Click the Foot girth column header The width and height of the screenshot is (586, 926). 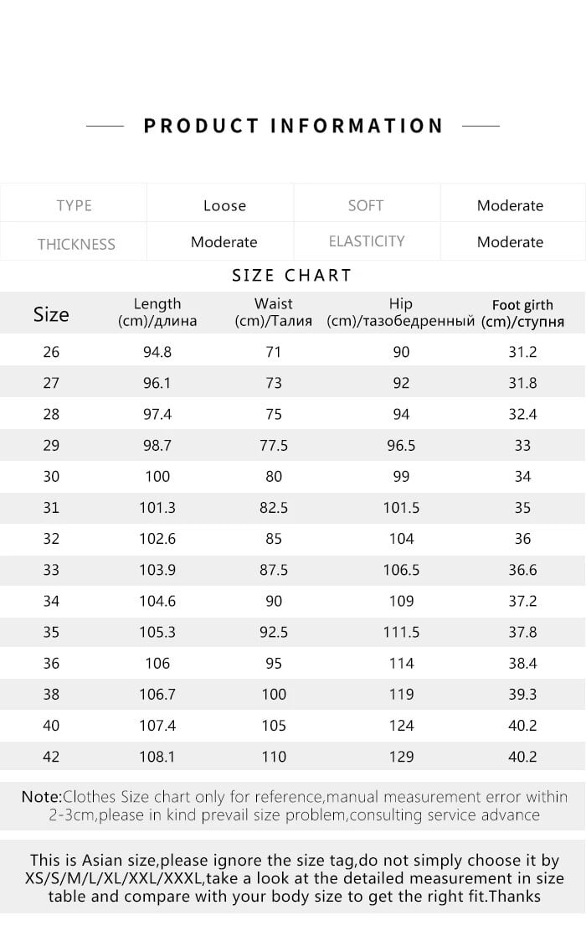tap(522, 313)
